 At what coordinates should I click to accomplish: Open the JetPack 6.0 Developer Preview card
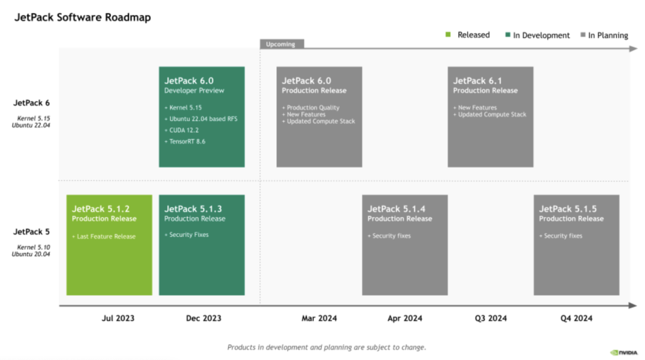[202, 117]
